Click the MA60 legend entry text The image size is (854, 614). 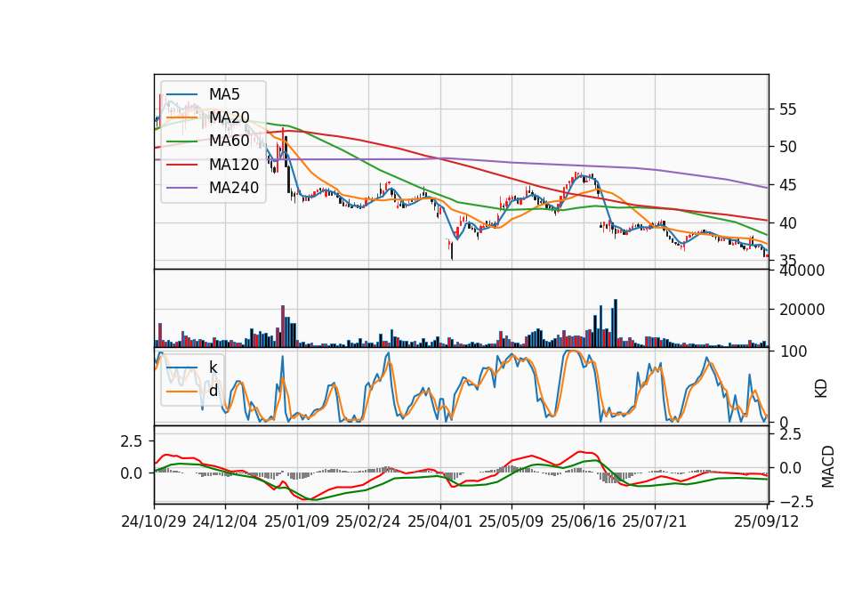pyautogui.click(x=230, y=141)
